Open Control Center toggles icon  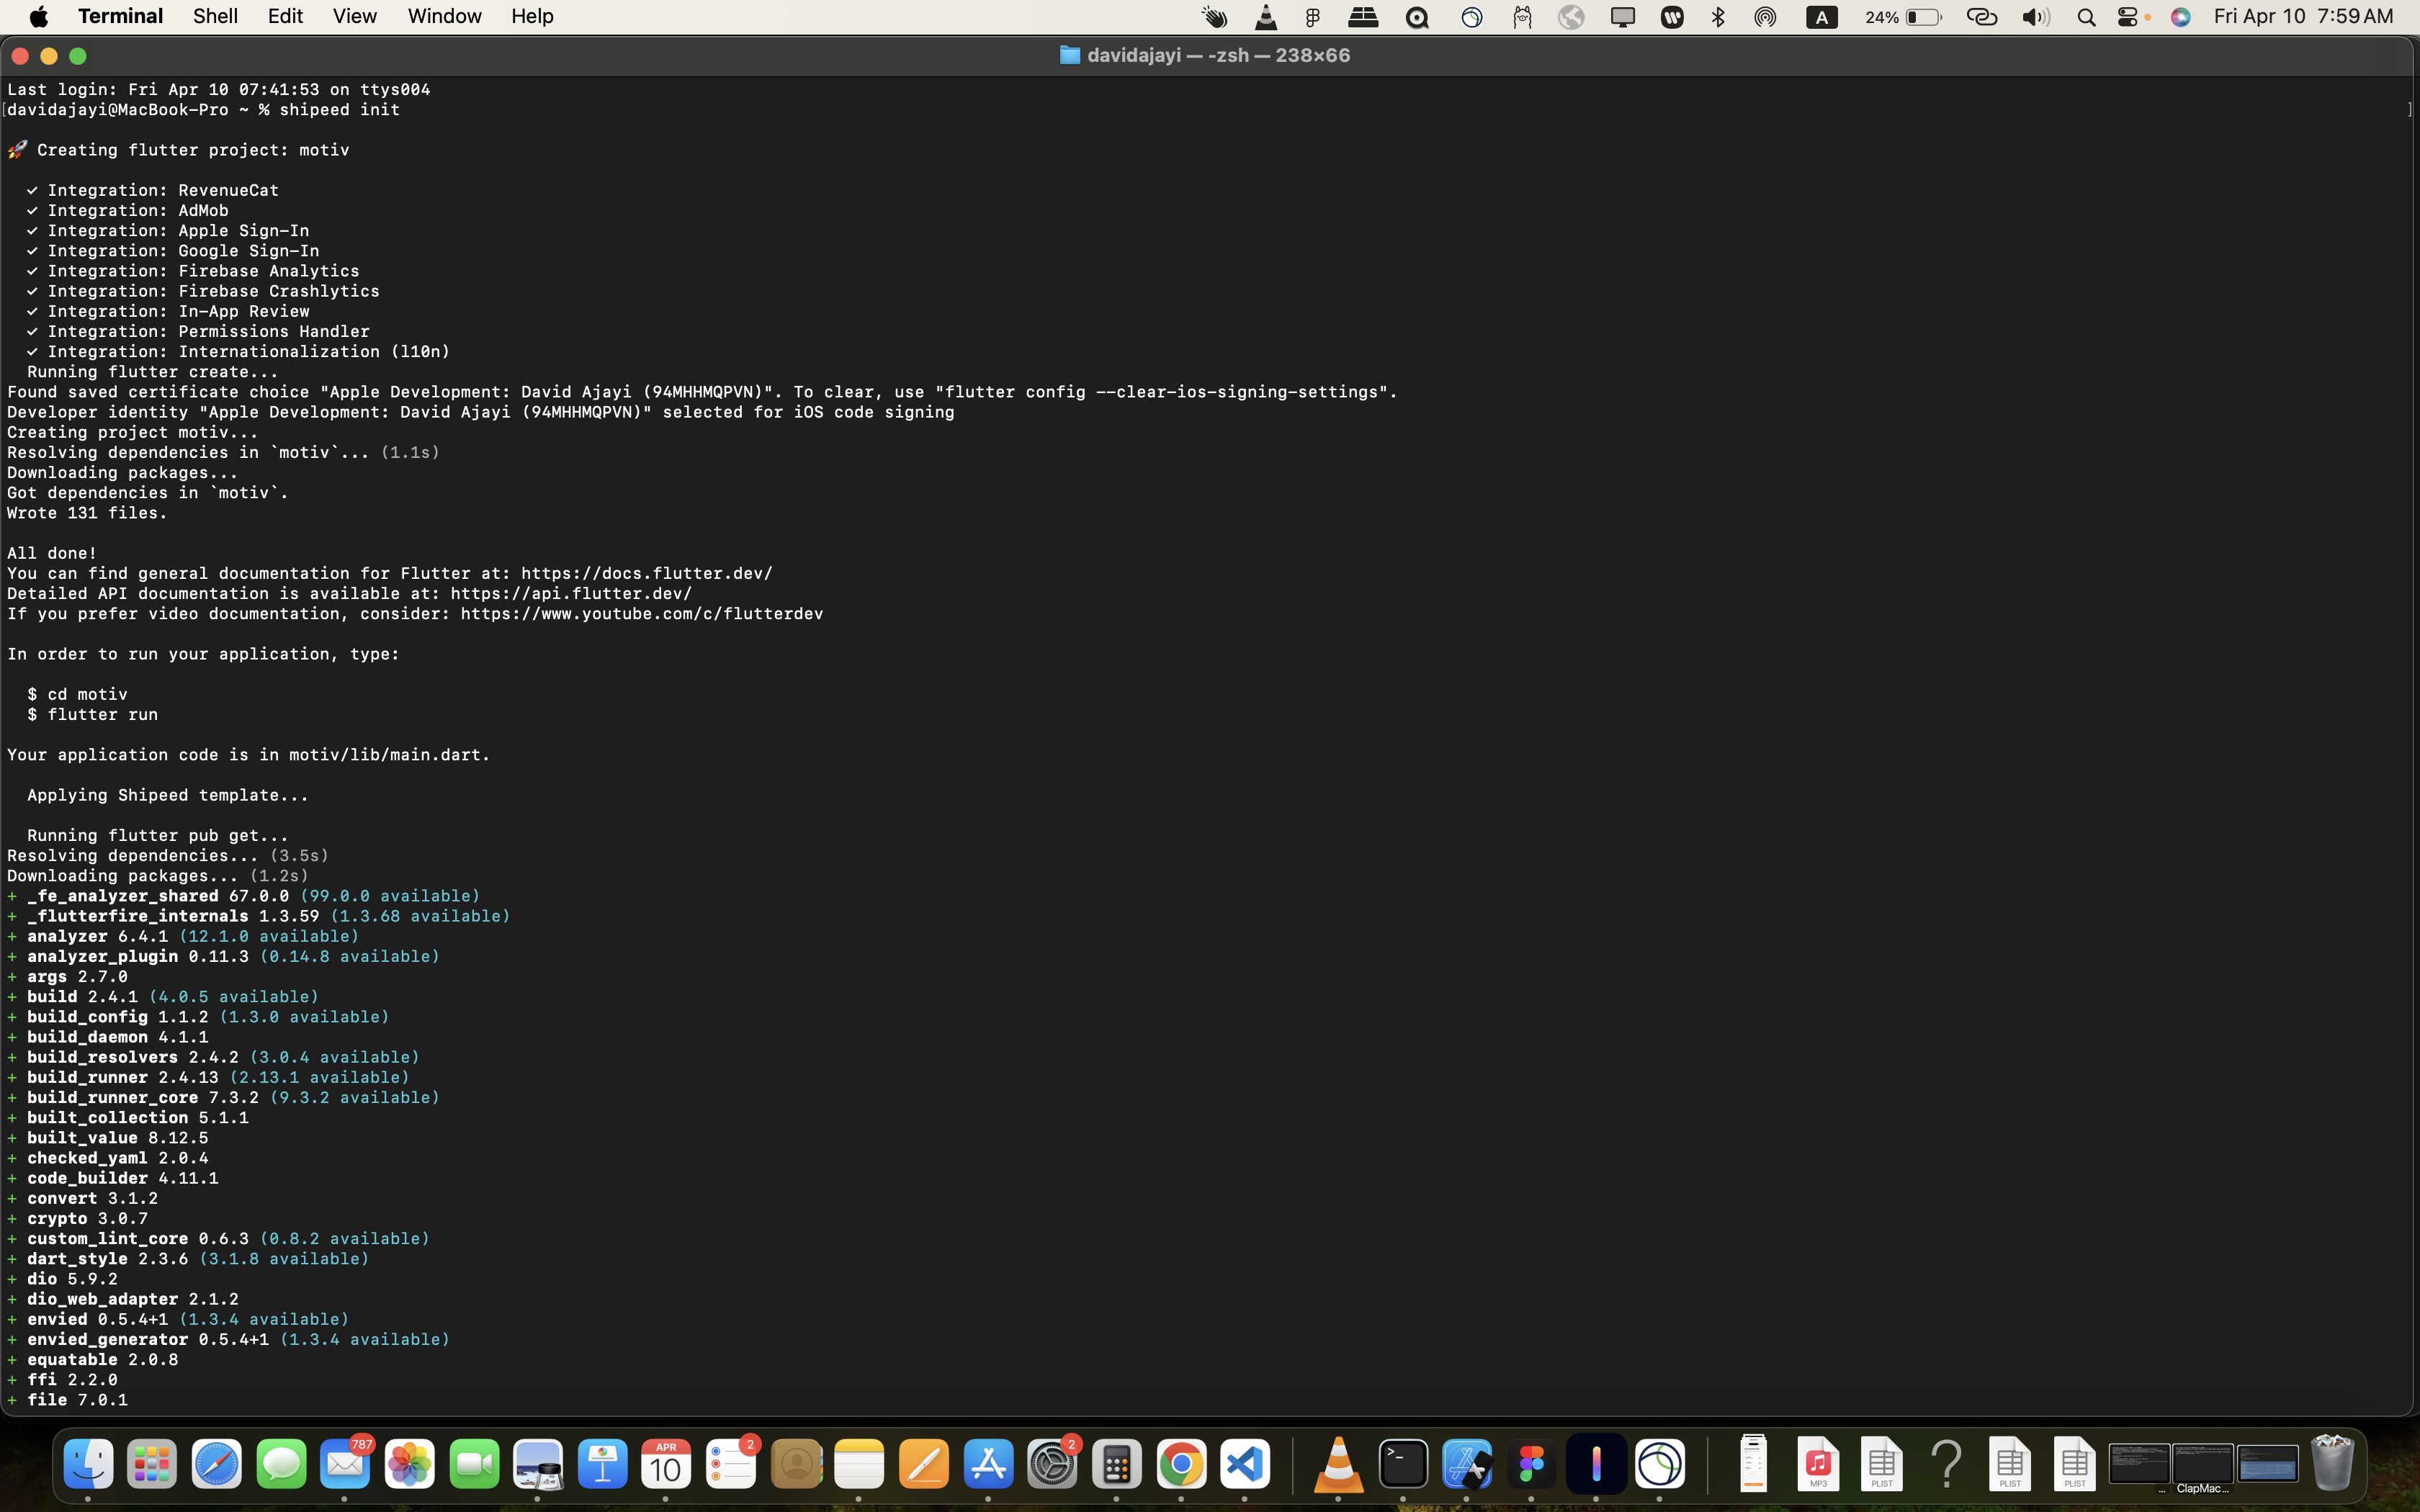tap(2128, 17)
